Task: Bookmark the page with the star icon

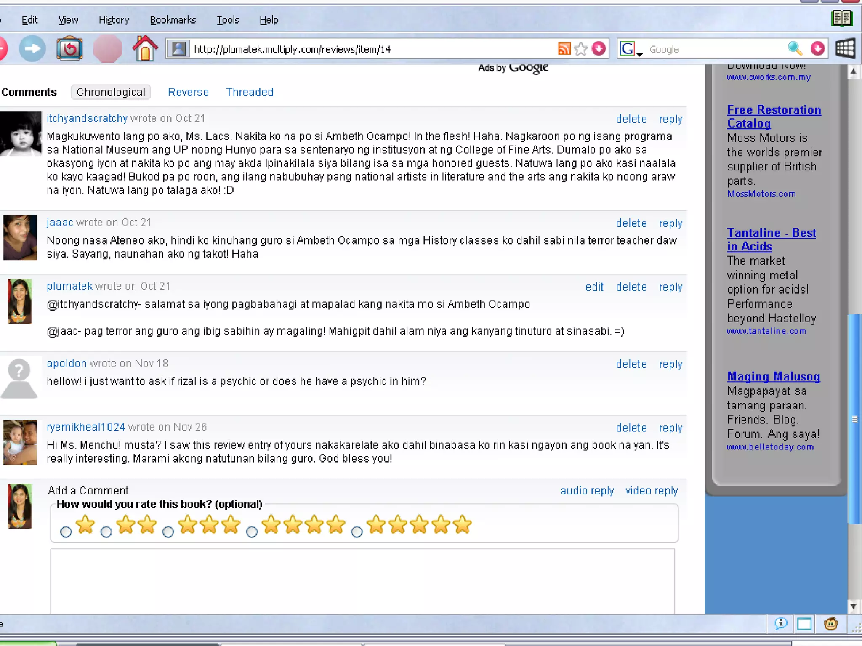Action: [x=581, y=49]
